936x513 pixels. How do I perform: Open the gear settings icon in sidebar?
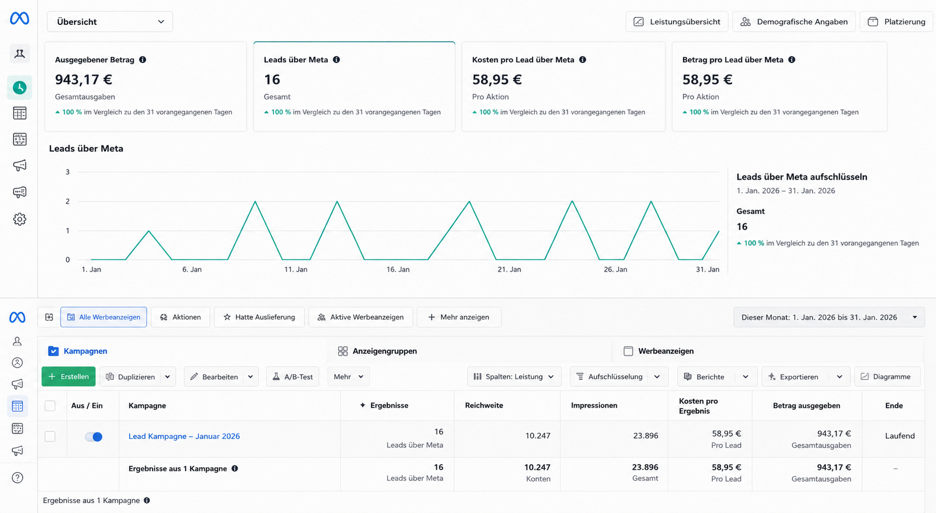(x=19, y=219)
